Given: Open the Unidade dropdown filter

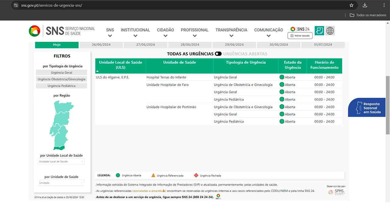Looking at the screenshot, I should 61,183.
